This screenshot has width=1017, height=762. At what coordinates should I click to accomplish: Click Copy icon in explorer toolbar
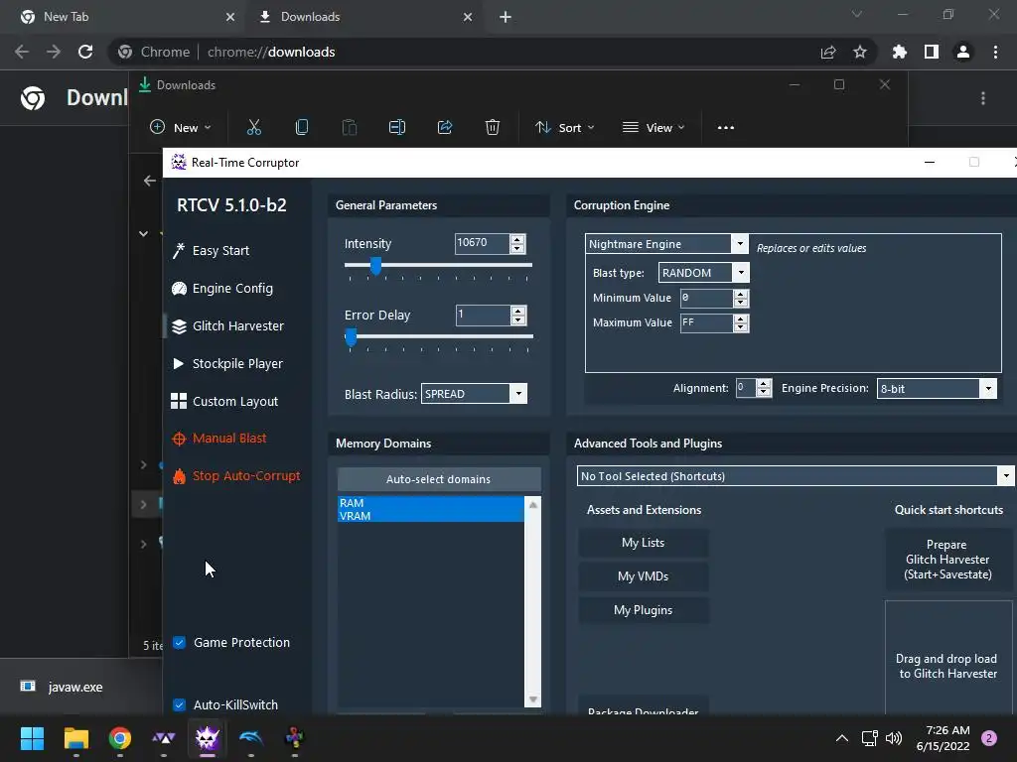[x=302, y=128]
